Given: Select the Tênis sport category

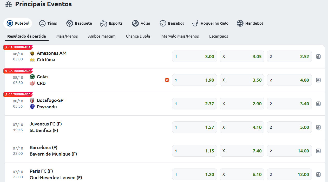Looking at the screenshot, I should point(48,23).
